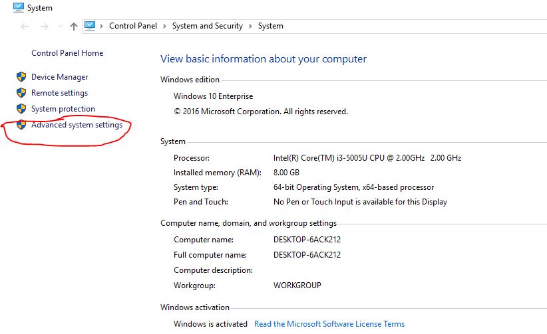547x334 pixels.
Task: Click Full computer name value DESKTOP-6ACK212
Action: 307,255
